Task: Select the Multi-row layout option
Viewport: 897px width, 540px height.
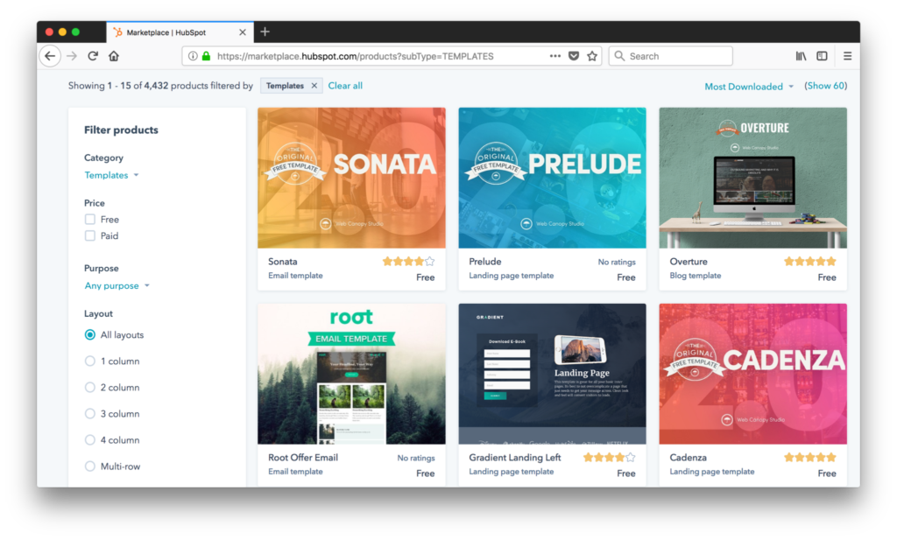Action: [90, 466]
